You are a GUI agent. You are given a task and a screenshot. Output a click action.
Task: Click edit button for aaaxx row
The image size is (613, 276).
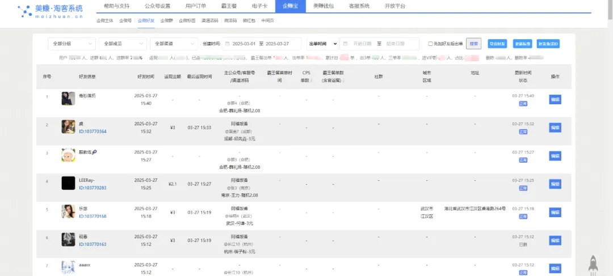[555, 268]
